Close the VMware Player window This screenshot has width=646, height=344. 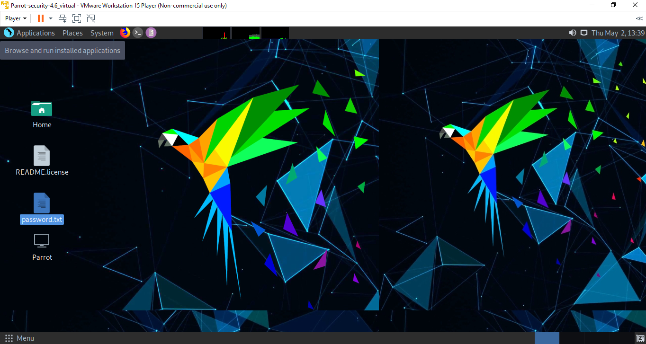(635, 5)
